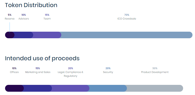This screenshot has width=195, height=95.
Task: Click the 30% Product Development label
Action: [x=155, y=70]
